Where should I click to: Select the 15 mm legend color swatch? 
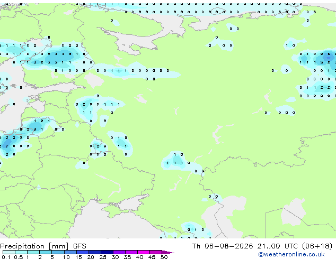82,252
